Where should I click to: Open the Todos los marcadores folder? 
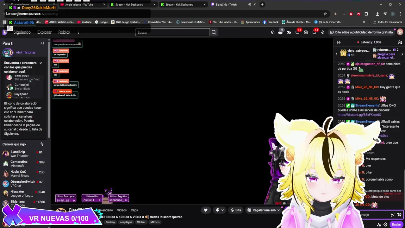point(387,22)
